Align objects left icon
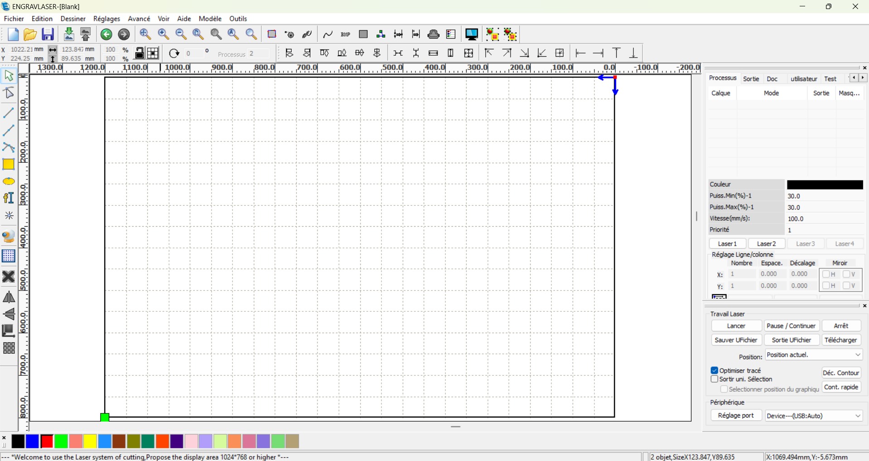This screenshot has height=461, width=869. coord(289,53)
